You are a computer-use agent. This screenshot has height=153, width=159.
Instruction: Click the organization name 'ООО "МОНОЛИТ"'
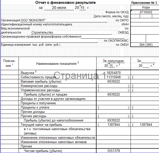coord(33,20)
